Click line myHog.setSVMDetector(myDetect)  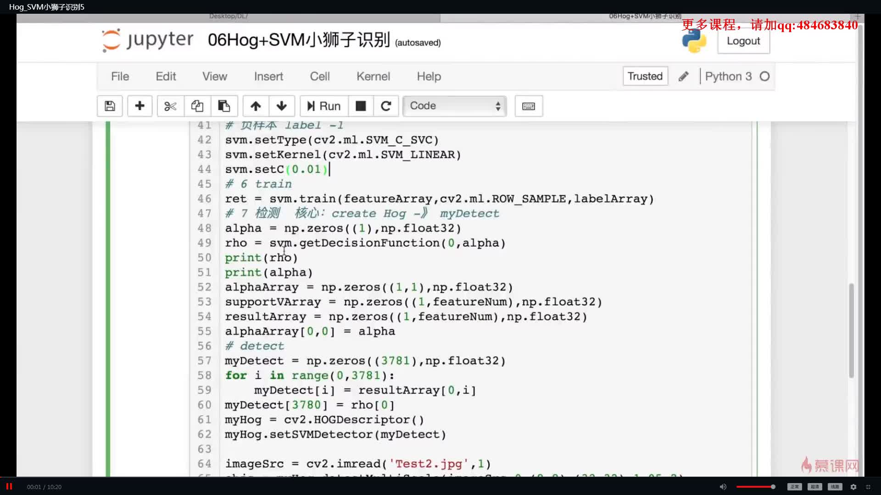click(335, 434)
